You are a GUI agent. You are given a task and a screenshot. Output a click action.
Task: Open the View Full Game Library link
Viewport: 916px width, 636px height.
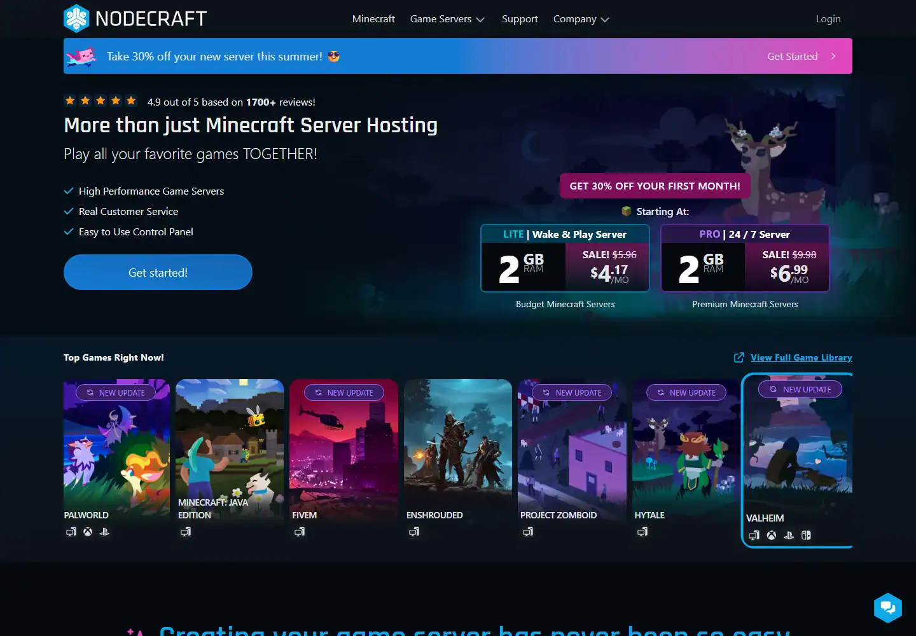click(x=801, y=357)
